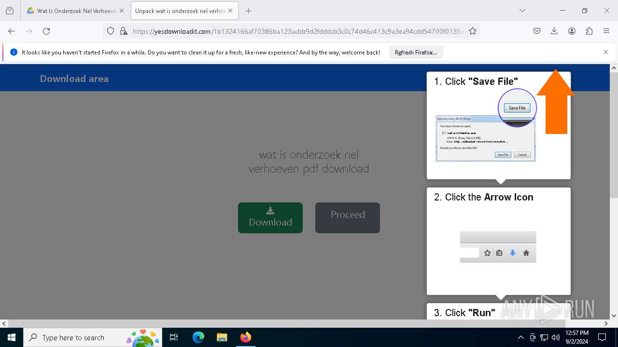Image resolution: width=618 pixels, height=347 pixels.
Task: Expand the list all tabs chevron
Action: click(x=522, y=11)
